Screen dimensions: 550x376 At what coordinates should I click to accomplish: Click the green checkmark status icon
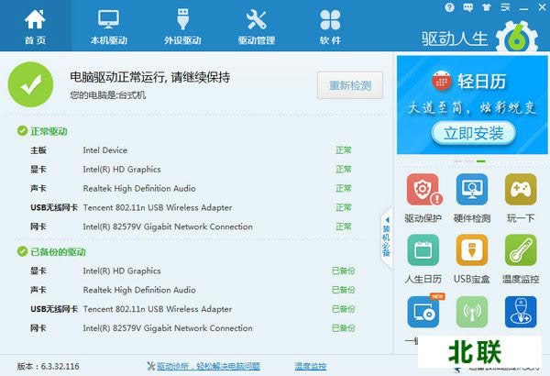click(x=31, y=84)
